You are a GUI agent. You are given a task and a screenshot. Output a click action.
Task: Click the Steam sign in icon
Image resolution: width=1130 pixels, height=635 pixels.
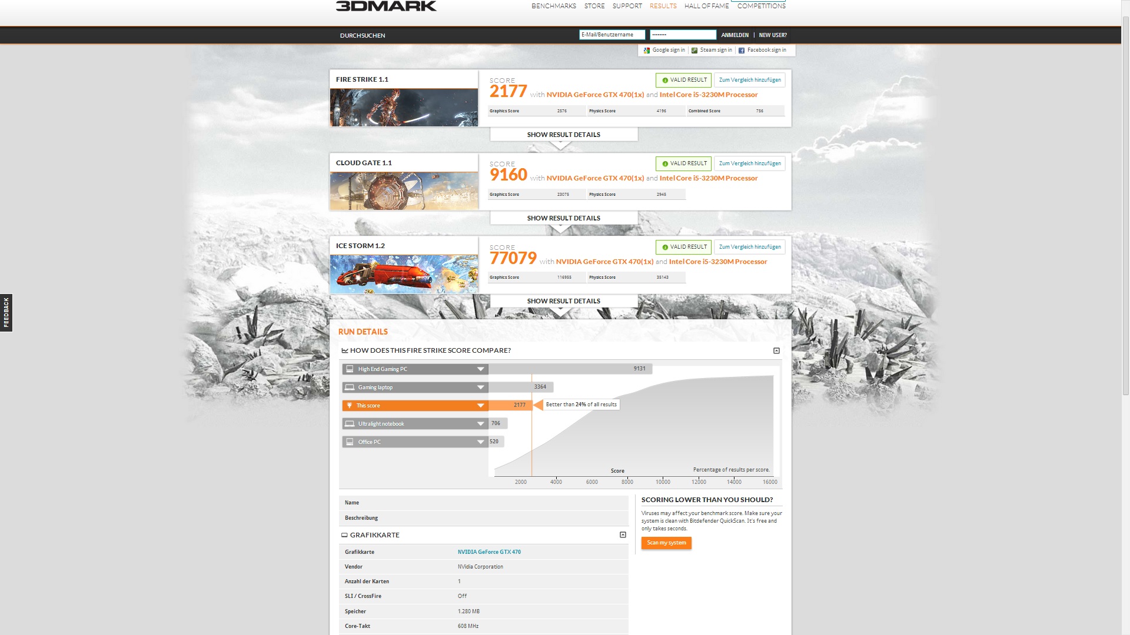(694, 51)
